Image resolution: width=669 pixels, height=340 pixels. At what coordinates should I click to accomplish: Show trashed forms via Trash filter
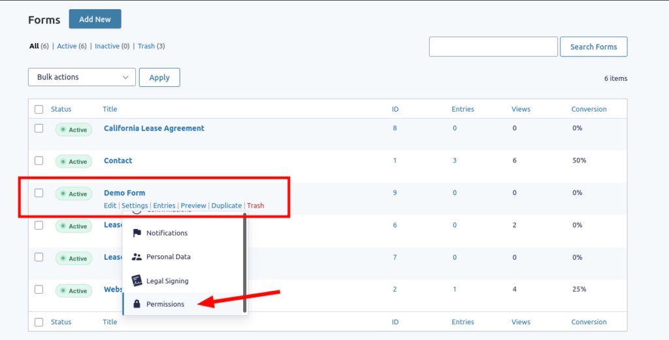coord(146,46)
